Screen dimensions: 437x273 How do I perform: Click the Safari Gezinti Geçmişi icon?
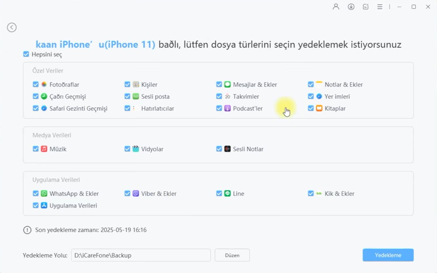pyautogui.click(x=44, y=108)
